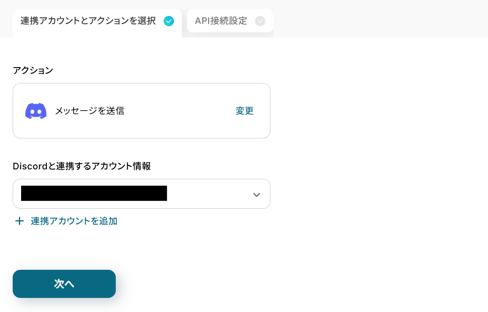Click the teal checkmark on first tab
This screenshot has height=312, width=488.
pos(169,21)
